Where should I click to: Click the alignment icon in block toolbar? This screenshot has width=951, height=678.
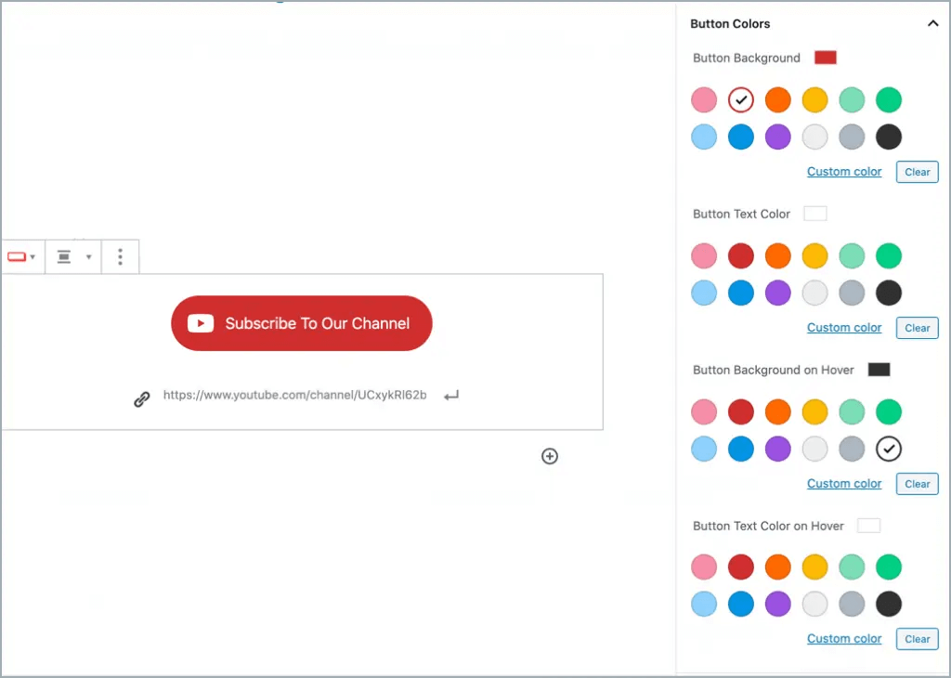click(64, 257)
